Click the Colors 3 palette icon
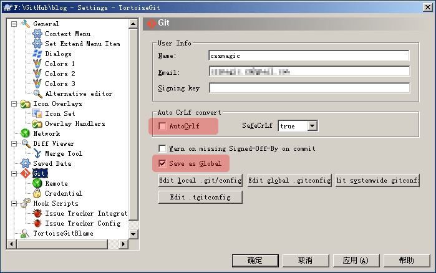 37,84
